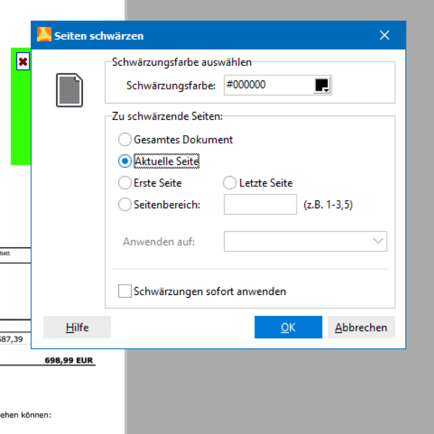Click the app logo in title bar
Viewport: 434px width, 434px height.
tap(44, 34)
